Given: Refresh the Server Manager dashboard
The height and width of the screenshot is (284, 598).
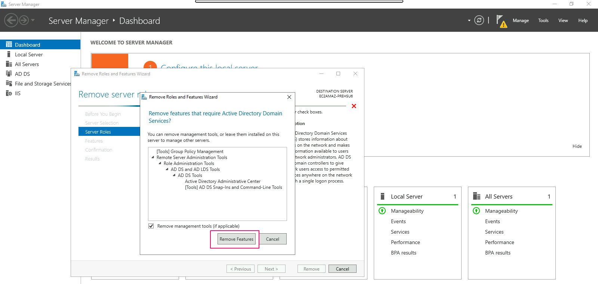Looking at the screenshot, I should point(479,20).
